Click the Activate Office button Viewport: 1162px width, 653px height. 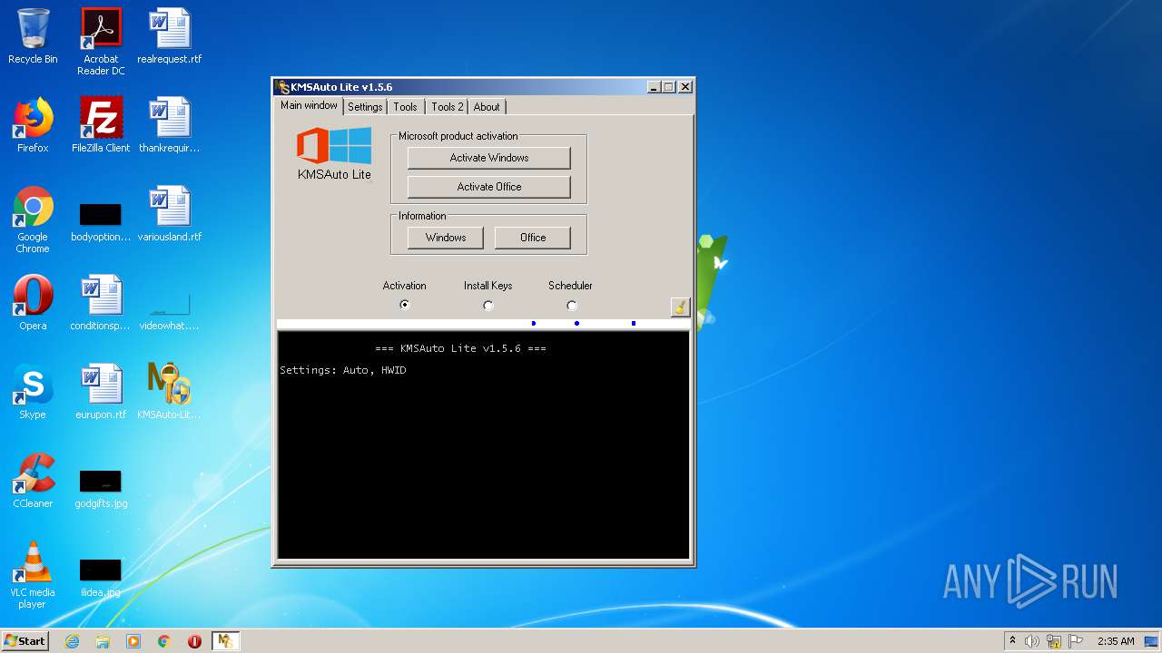tap(488, 187)
